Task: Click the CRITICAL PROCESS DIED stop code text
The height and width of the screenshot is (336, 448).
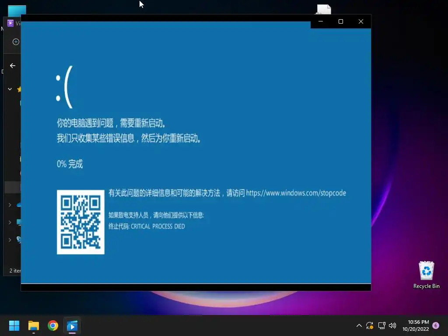Action: [x=157, y=226]
